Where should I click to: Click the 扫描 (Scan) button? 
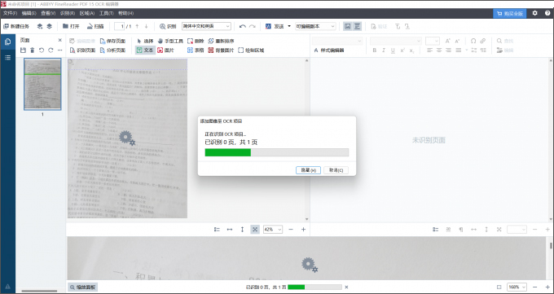pyautogui.click(x=95, y=27)
